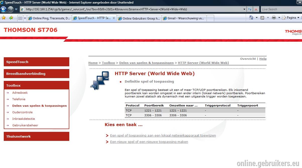Click the Home page house icon

pos(251,18)
